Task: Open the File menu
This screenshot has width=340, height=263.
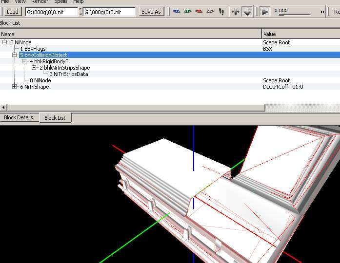Action: click(5, 1)
